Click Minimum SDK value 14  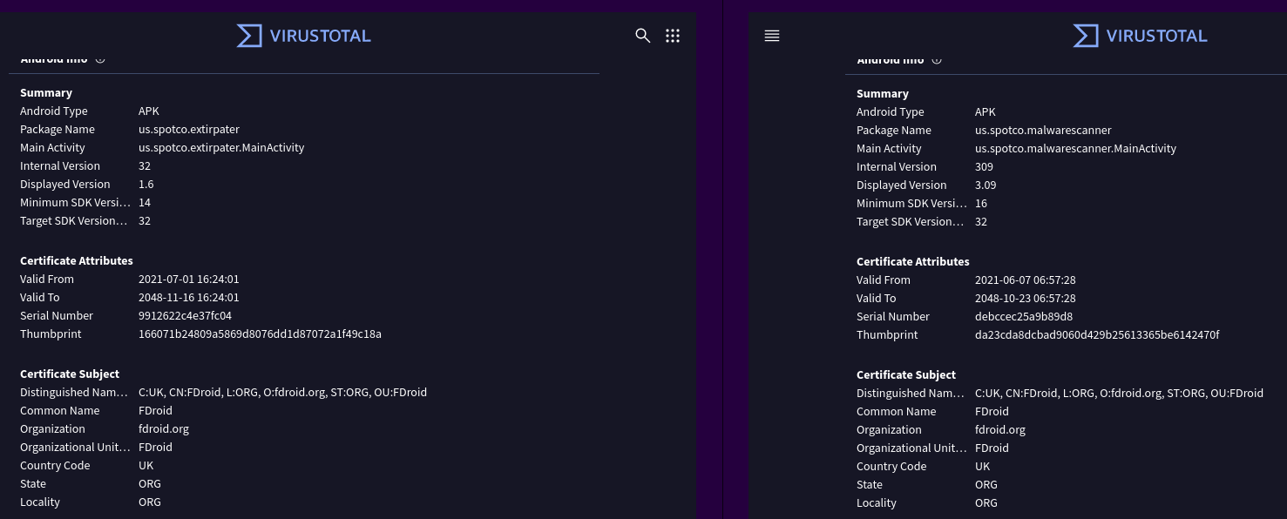click(x=145, y=203)
